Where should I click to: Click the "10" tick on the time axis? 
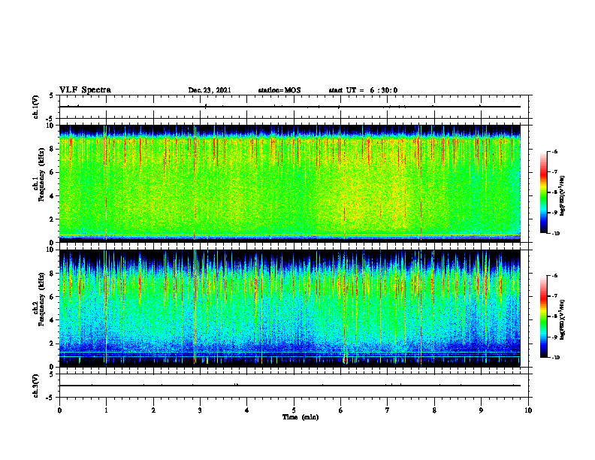point(528,410)
